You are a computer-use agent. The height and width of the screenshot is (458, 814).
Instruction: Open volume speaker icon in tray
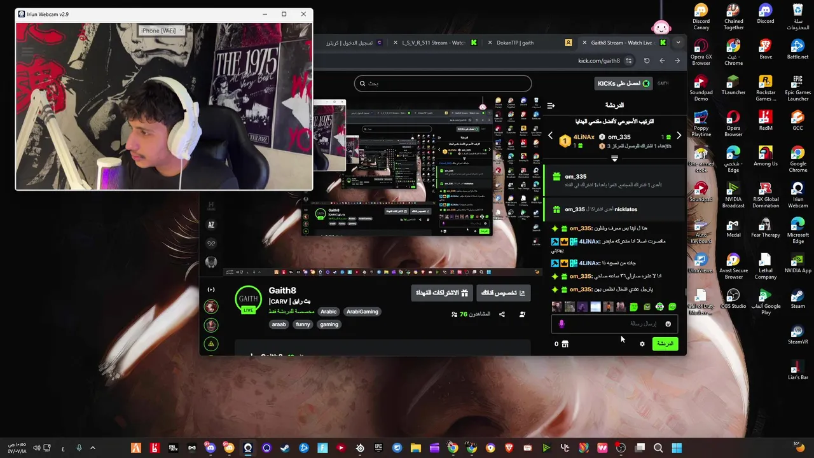pos(36,448)
